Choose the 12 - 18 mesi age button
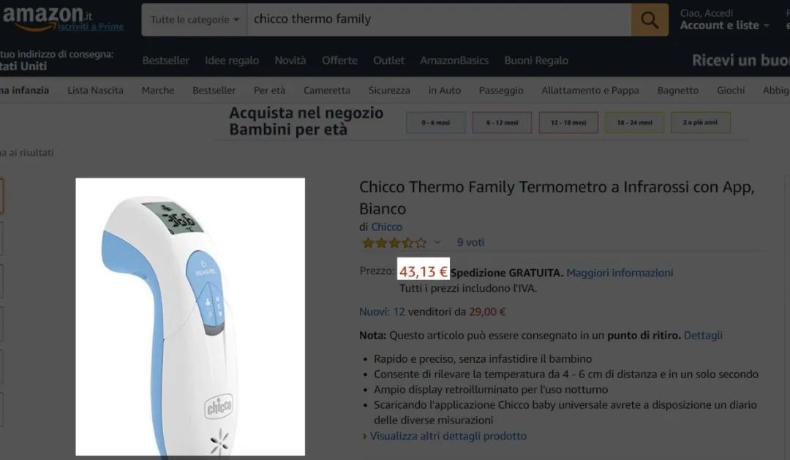This screenshot has width=790, height=460. 568,122
